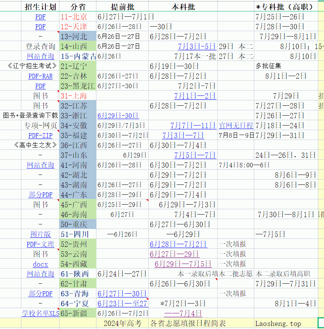Open the PDF-ZIP link for 35-福建
The height and width of the screenshot is (329, 324).
(40, 135)
